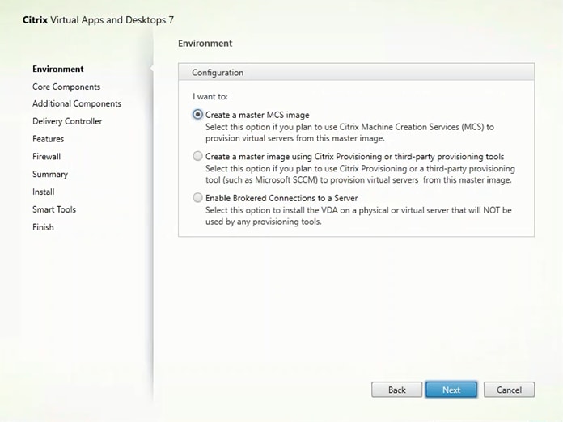Open the Environment step in the sidebar
This screenshot has height=422, width=563.
click(58, 69)
